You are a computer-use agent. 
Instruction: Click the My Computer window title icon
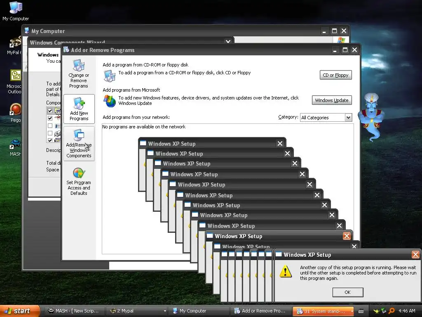pos(27,31)
